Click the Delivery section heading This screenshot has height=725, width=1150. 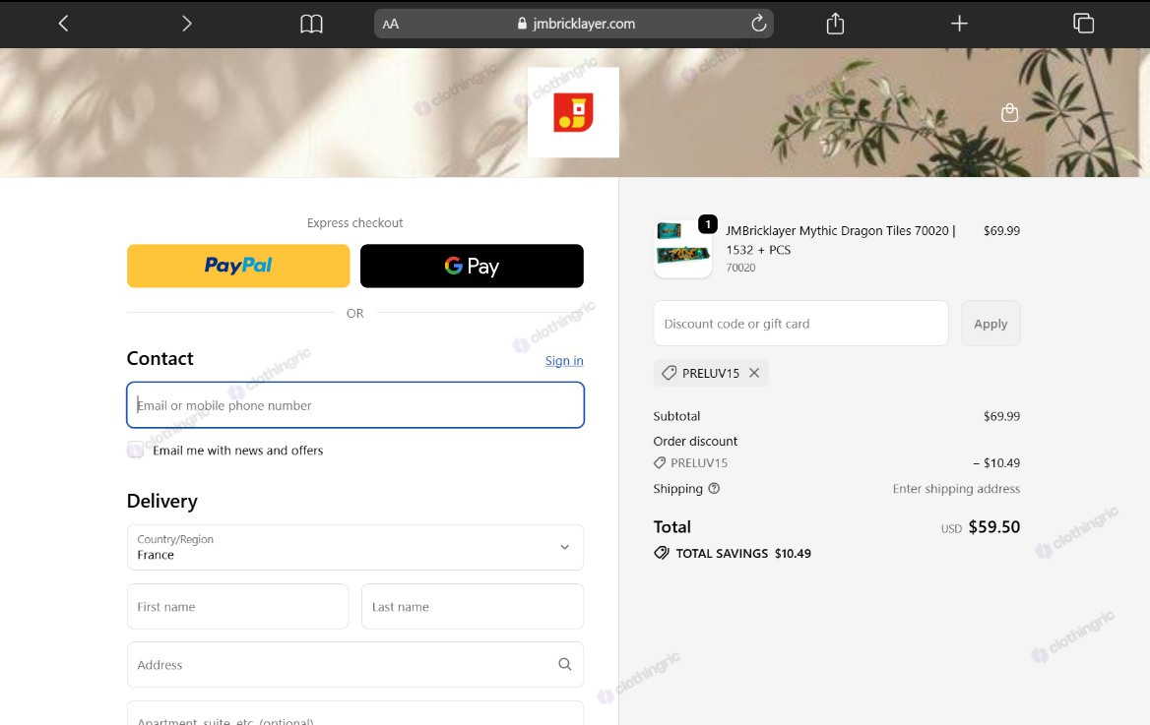(x=162, y=502)
